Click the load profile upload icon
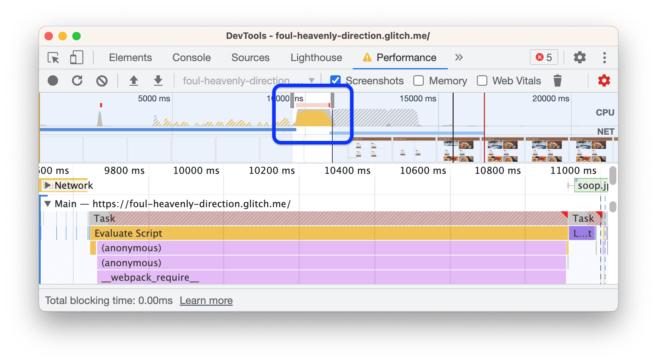 pyautogui.click(x=134, y=81)
